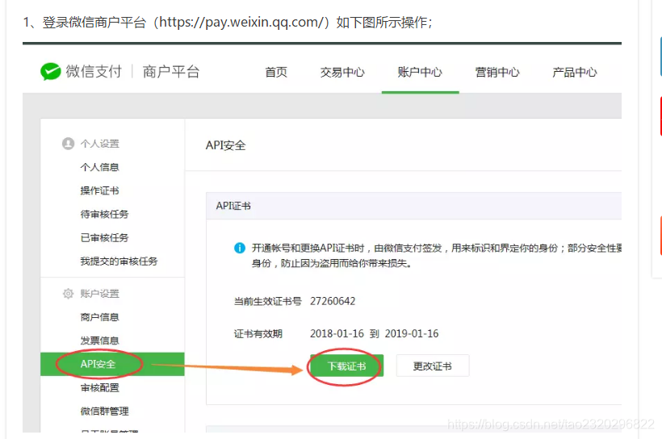Open the 首页 tab

click(276, 72)
